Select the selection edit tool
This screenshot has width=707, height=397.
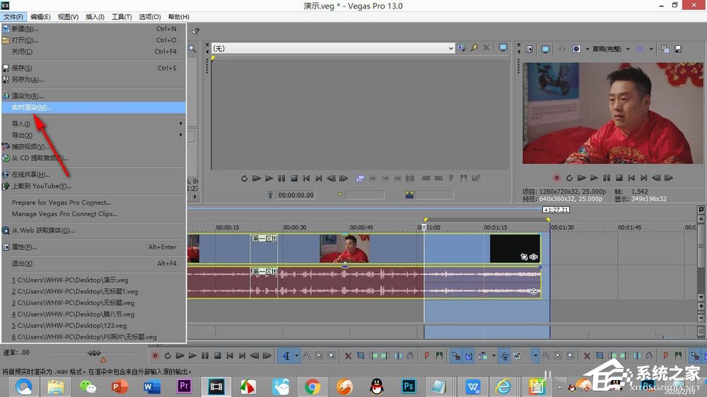319,356
